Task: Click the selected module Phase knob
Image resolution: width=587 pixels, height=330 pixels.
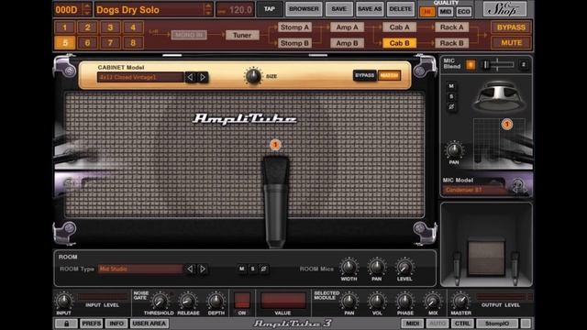Action: click(x=404, y=301)
